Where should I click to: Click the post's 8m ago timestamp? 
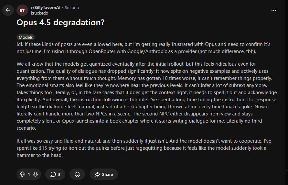pos(71,7)
